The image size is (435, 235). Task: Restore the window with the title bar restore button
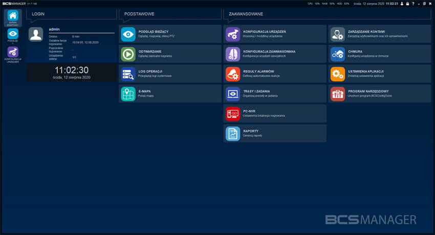(424, 4)
